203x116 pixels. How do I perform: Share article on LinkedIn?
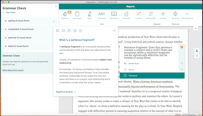click(x=69, y=31)
